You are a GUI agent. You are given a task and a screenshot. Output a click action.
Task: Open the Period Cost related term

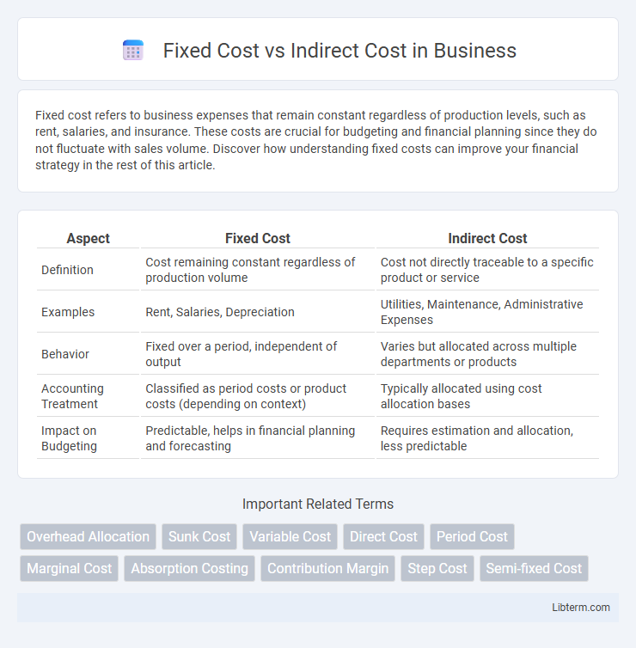click(x=472, y=536)
